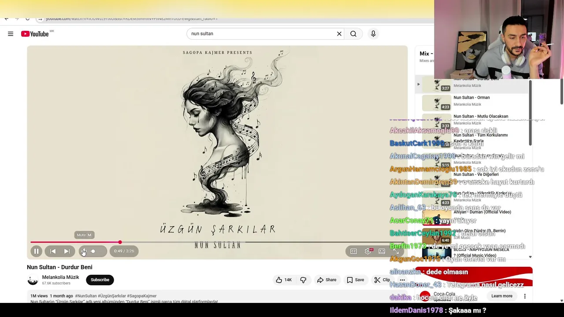This screenshot has height=317, width=564.
Task: Mute the video volume
Action: tap(83, 251)
